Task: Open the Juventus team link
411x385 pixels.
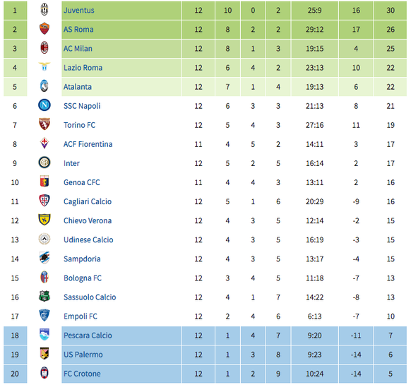Action: click(79, 10)
